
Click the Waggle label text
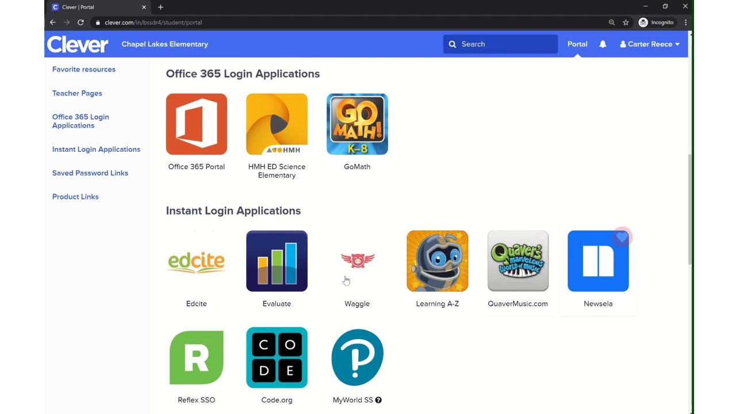point(357,304)
